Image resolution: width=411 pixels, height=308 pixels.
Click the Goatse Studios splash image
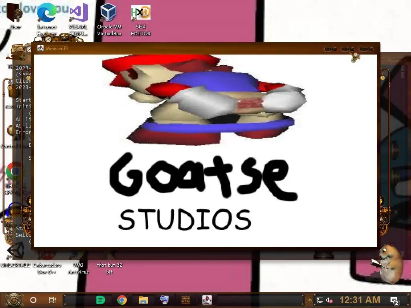click(205, 151)
